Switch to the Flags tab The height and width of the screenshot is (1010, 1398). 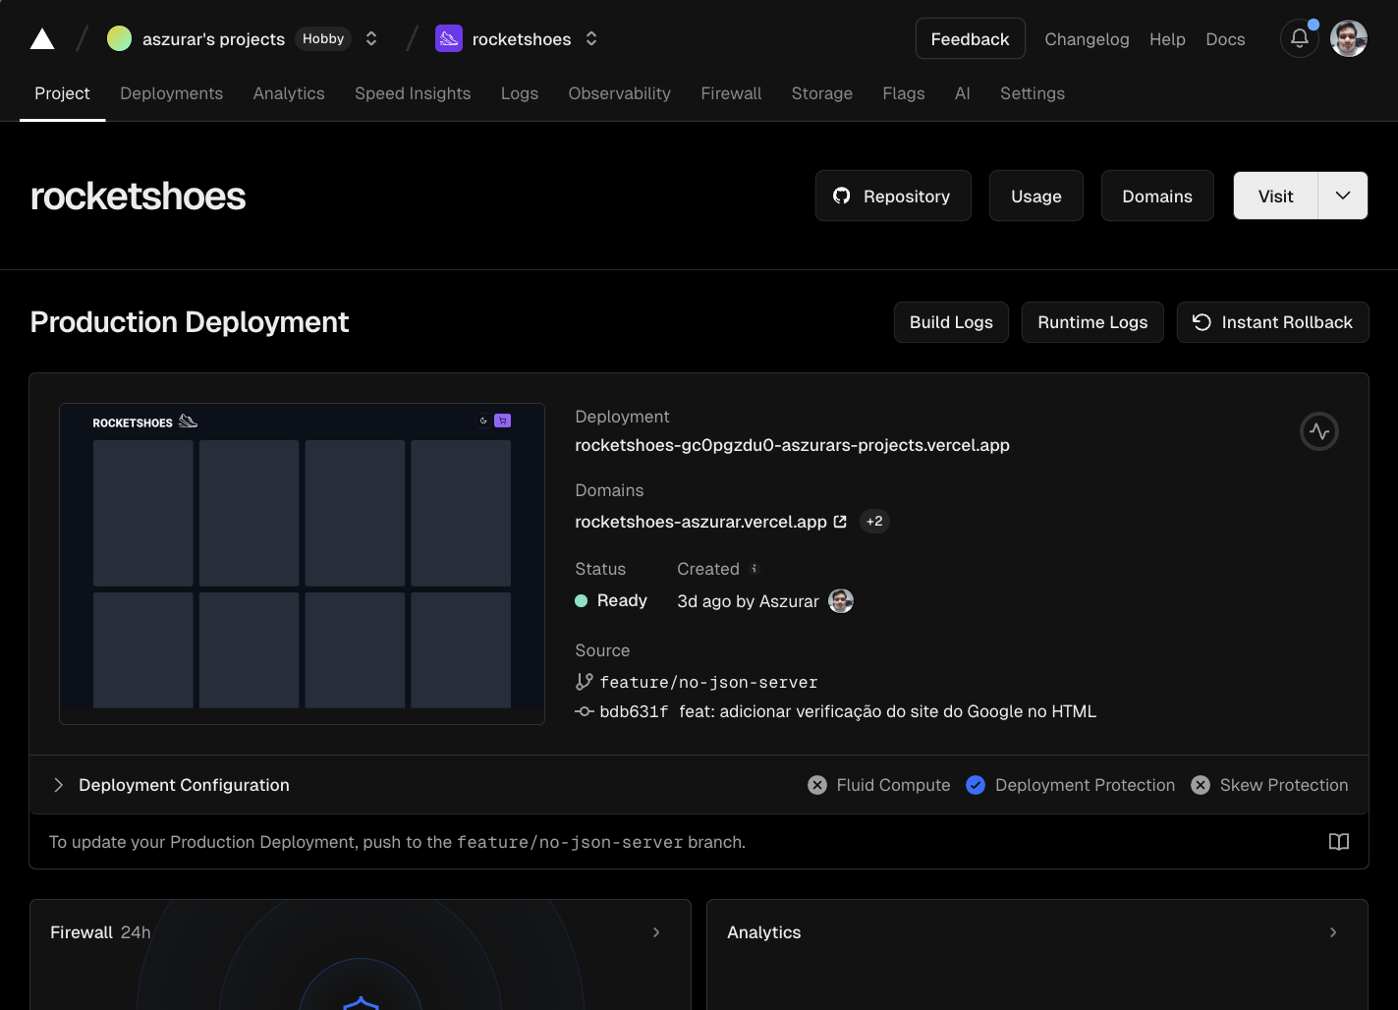click(x=904, y=93)
